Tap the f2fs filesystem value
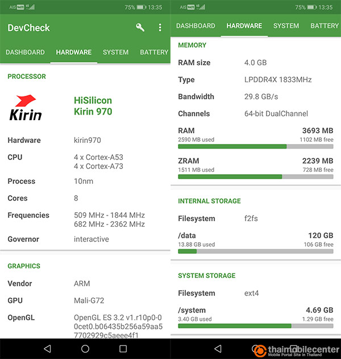The width and height of the screenshot is (341, 359). [251, 218]
